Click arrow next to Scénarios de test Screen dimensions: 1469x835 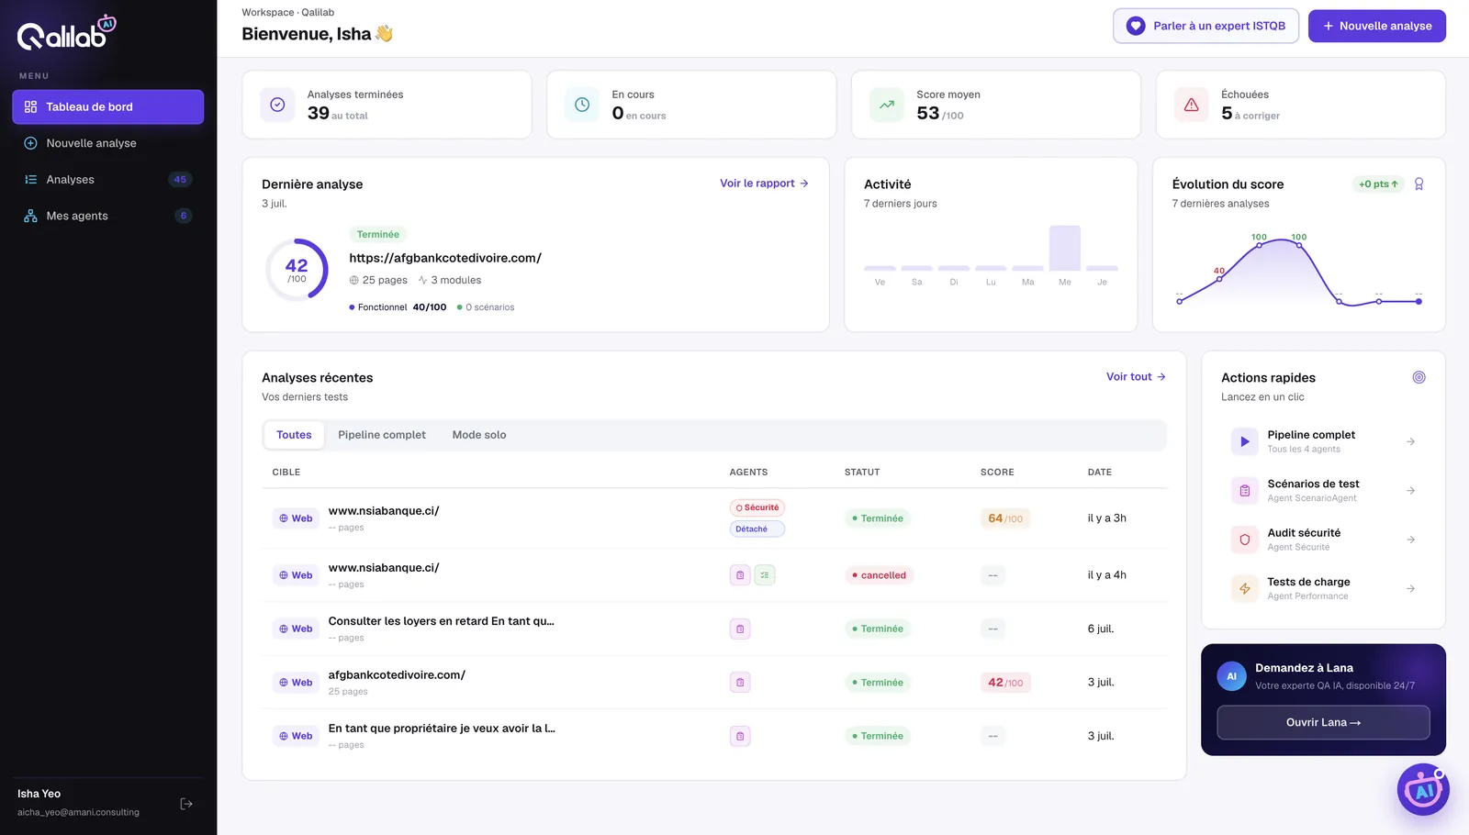(1410, 491)
